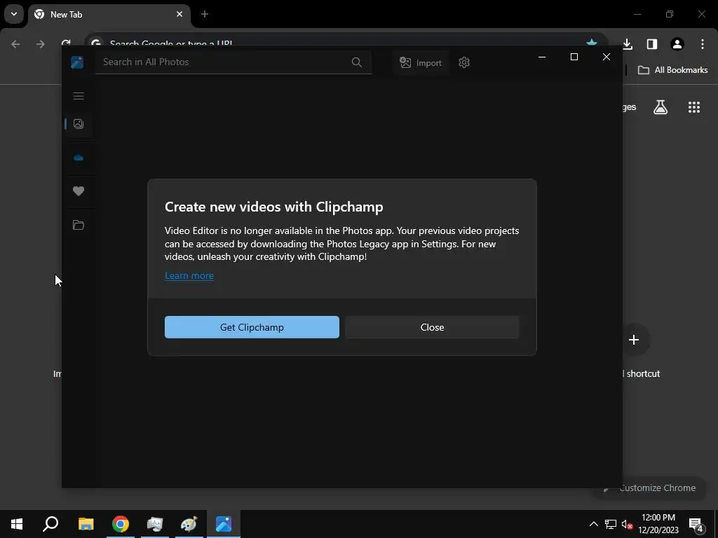Image resolution: width=718 pixels, height=538 pixels.
Task: Open Chrome three-dot menu
Action: (703, 44)
